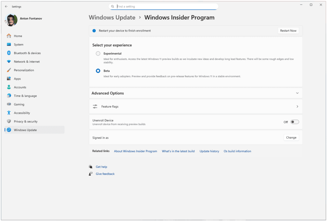Click the Change button for signed-in account

pyautogui.click(x=291, y=138)
